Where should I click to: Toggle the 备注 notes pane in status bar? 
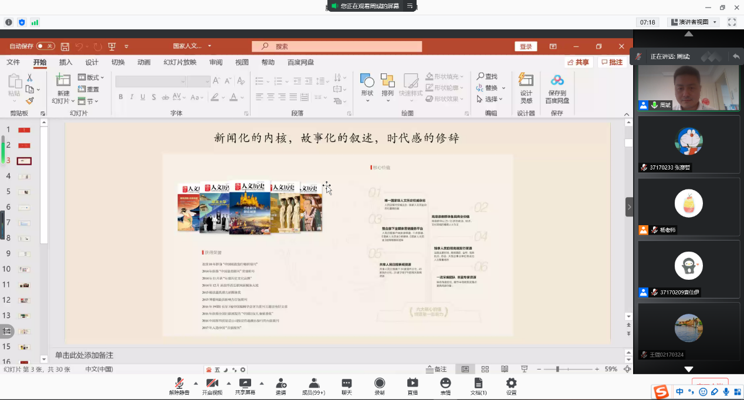coord(435,370)
